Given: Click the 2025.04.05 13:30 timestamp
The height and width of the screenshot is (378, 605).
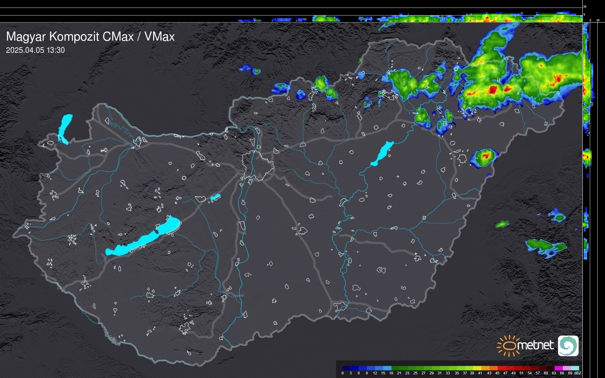Looking at the screenshot, I should 35,50.
